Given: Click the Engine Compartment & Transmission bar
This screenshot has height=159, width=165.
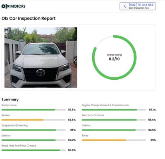Looking at the screenshot, I should click(114, 110).
